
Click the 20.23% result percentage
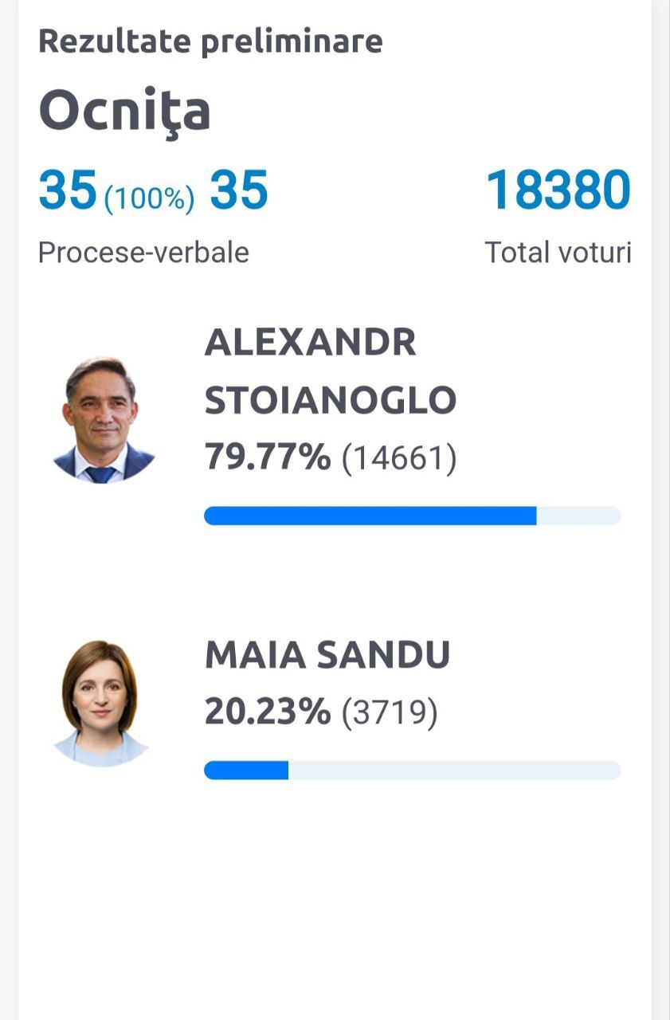(268, 712)
